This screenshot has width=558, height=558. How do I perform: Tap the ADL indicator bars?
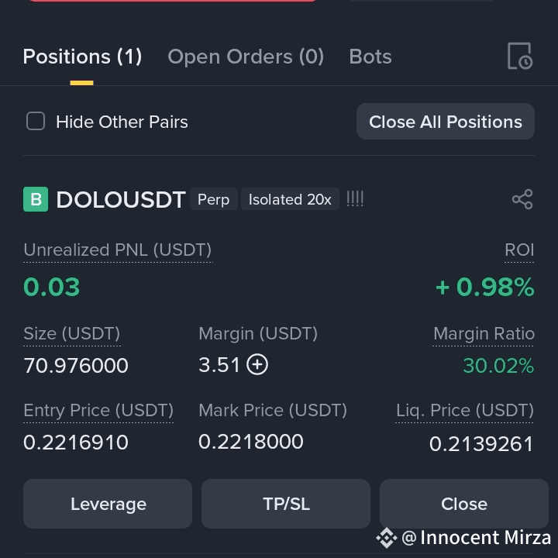tap(355, 199)
